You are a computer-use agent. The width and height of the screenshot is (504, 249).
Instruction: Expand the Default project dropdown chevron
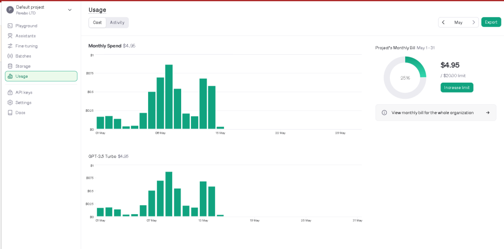(70, 10)
